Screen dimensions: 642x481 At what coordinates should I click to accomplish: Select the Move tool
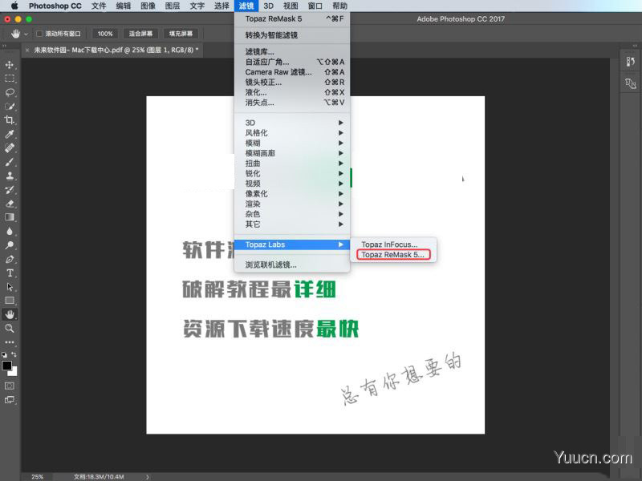10,64
